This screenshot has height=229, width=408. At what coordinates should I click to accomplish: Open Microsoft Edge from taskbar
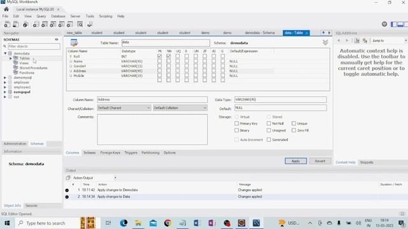[124, 223]
